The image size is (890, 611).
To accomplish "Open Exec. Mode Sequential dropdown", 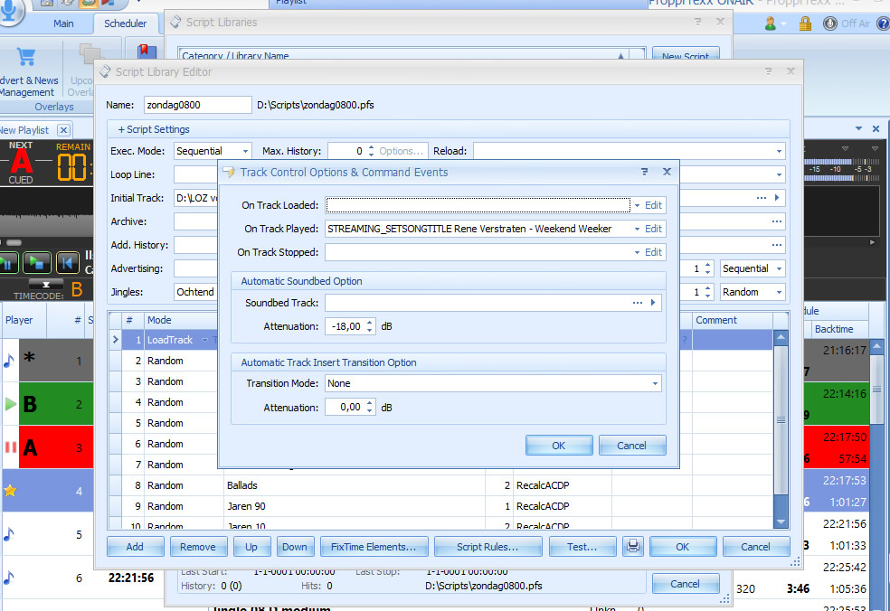I will [245, 151].
